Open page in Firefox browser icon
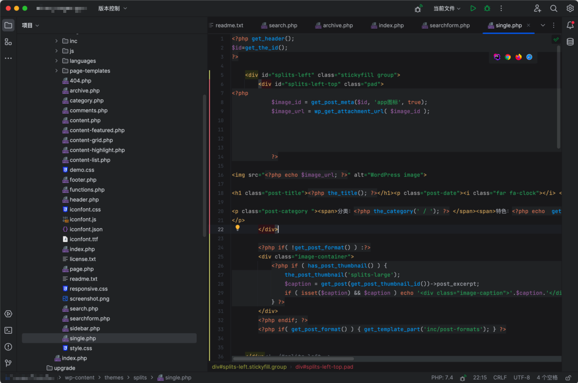 (x=519, y=57)
